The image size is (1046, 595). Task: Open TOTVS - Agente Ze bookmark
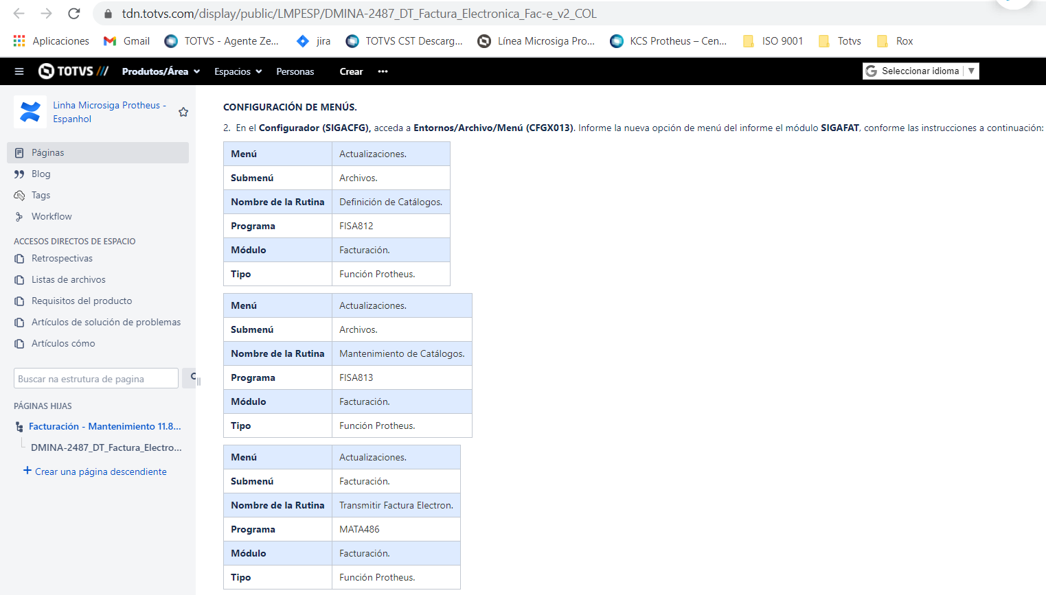(x=221, y=41)
